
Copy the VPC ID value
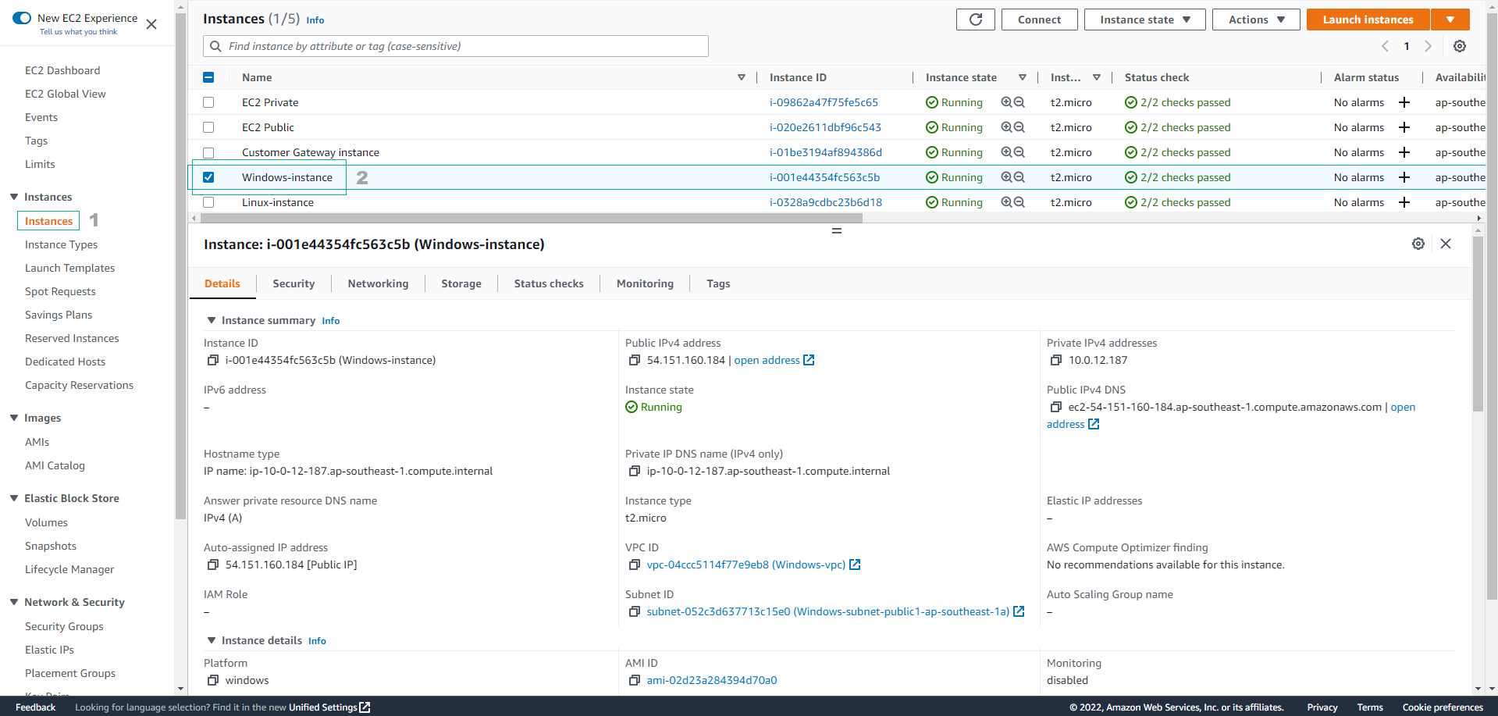(x=634, y=565)
